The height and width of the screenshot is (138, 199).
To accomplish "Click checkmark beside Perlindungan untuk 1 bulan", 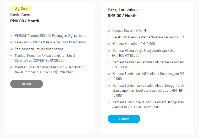I will [12, 49].
